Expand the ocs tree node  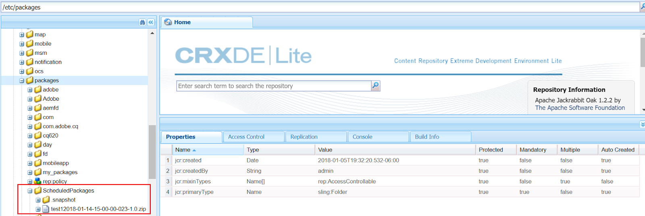22,71
